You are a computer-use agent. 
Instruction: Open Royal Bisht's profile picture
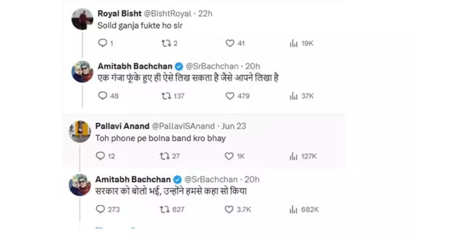82,19
